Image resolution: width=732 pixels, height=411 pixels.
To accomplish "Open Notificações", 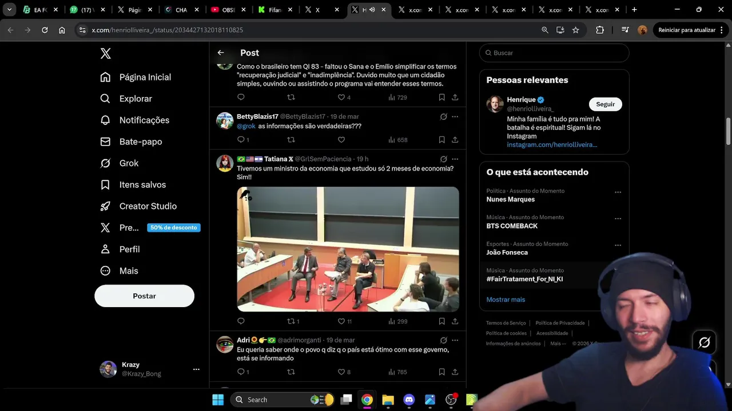I will (135, 120).
